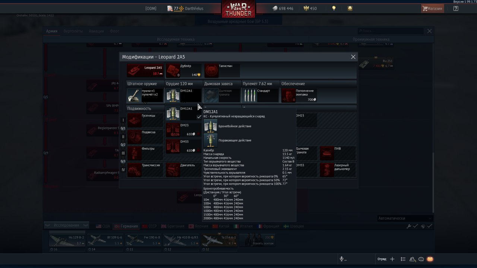Click Нанять экипаж hire crew slot

(x=257, y=240)
